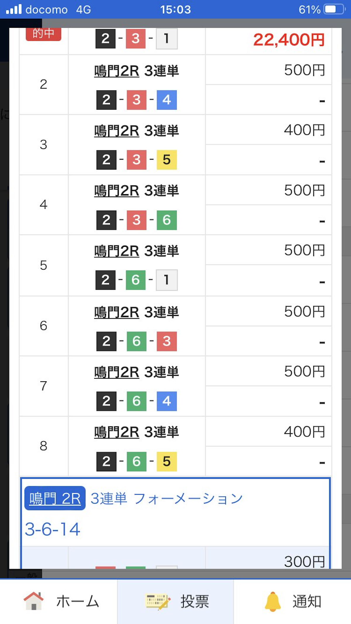
Task: Tap the blue 鳴門 2R formation button
Action: 55,498
